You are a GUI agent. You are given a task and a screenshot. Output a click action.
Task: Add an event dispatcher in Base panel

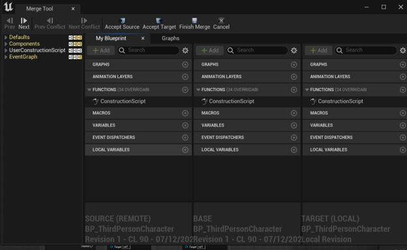click(x=294, y=137)
